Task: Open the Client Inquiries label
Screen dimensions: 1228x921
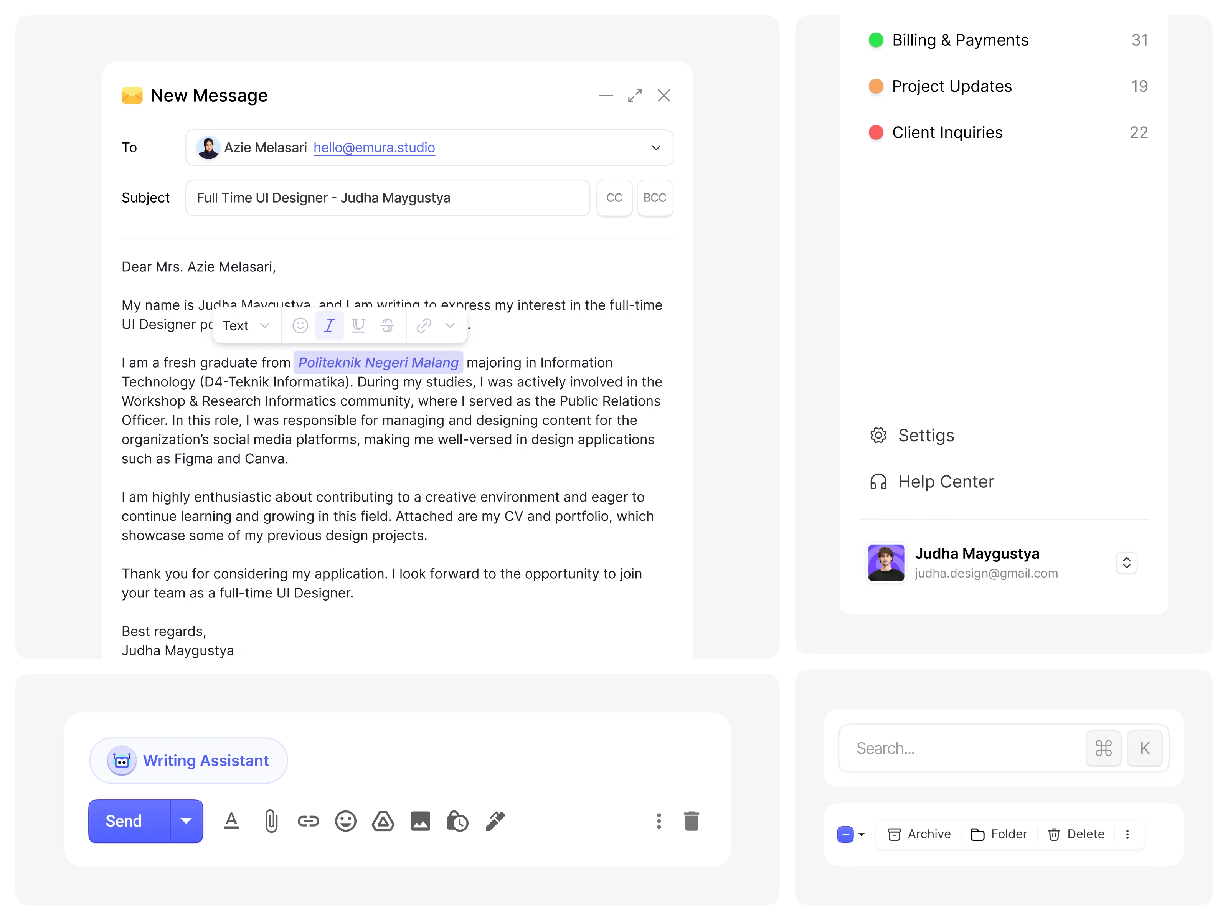Action: coord(947,133)
